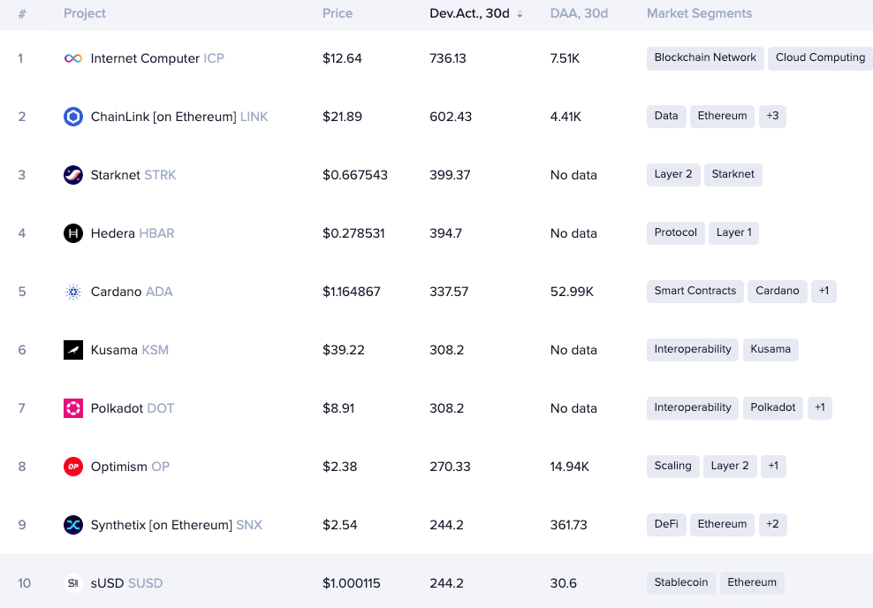Click the Dev.Act., 30d column header

tap(469, 13)
